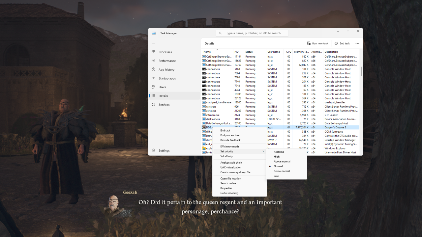Choose Open file location menu entry
Image resolution: width=422 pixels, height=237 pixels.
pos(230,179)
